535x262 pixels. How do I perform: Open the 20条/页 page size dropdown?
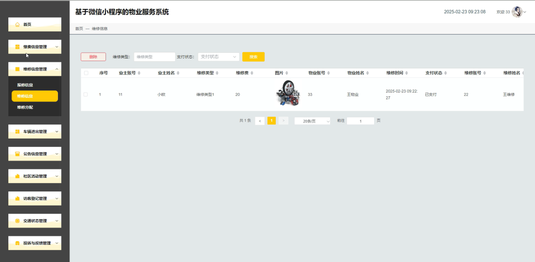point(312,121)
